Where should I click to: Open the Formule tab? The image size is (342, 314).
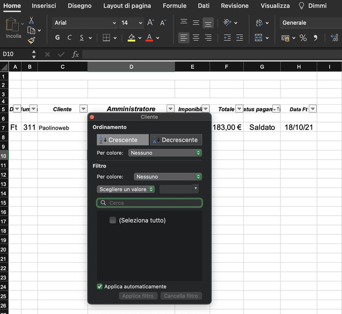point(175,6)
